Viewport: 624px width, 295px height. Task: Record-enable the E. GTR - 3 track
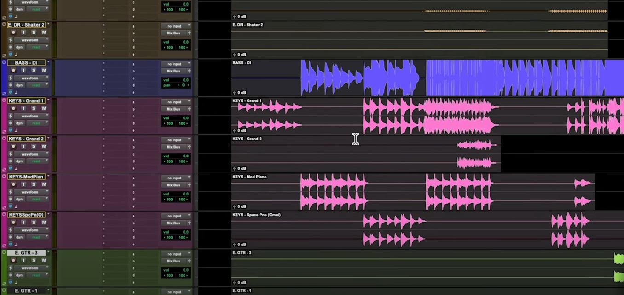(13, 261)
